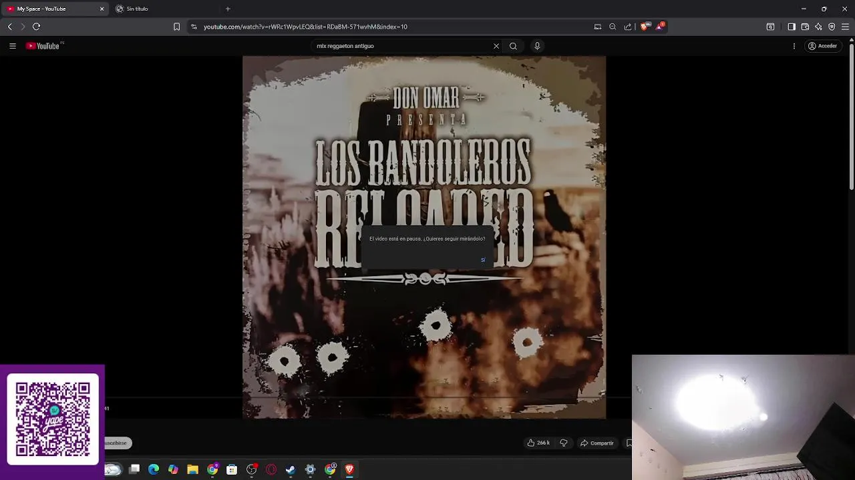View site settings icon beside the URL

click(x=194, y=27)
